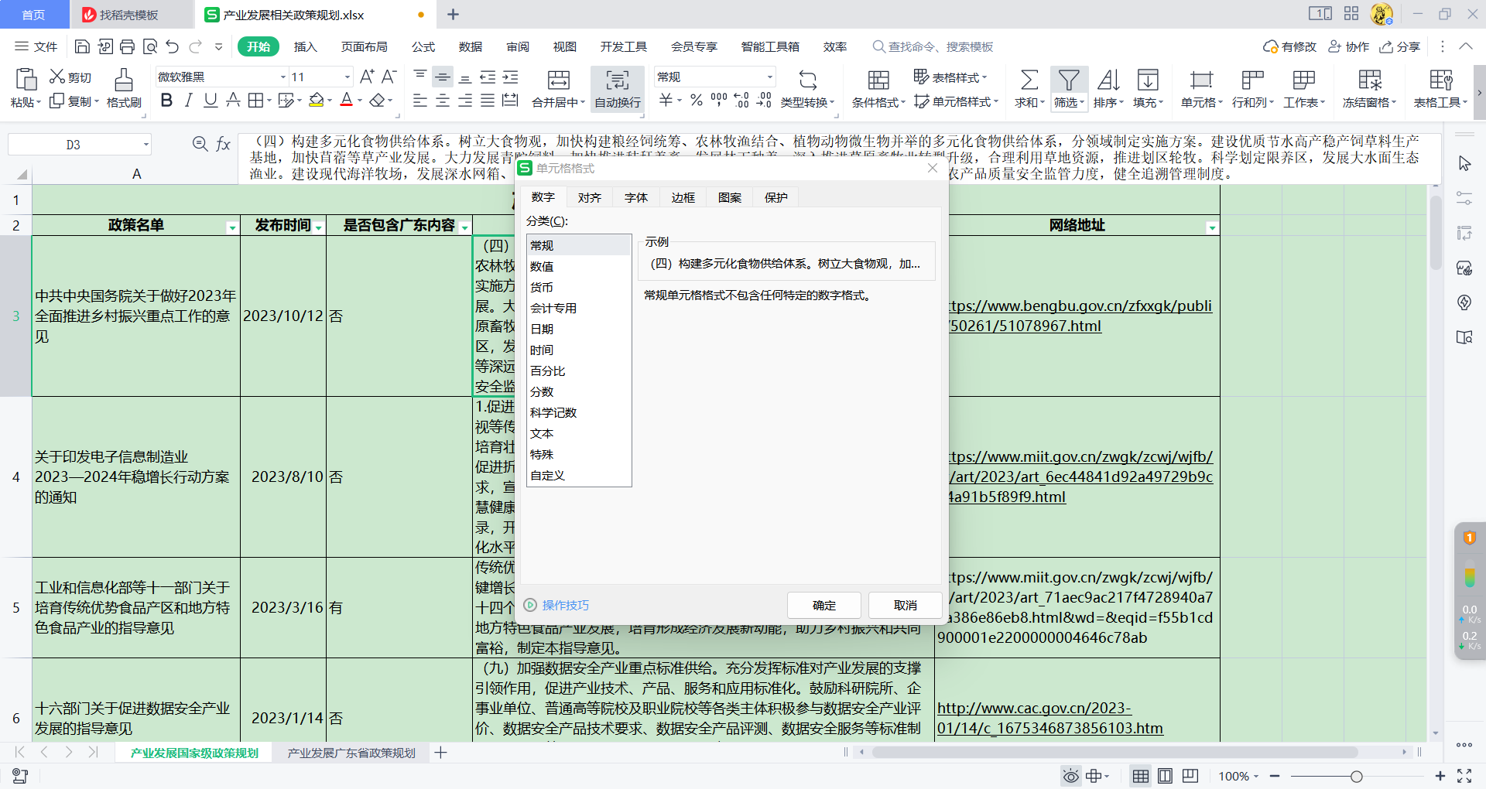Open filter dropdown on 发布时间 header

319,227
